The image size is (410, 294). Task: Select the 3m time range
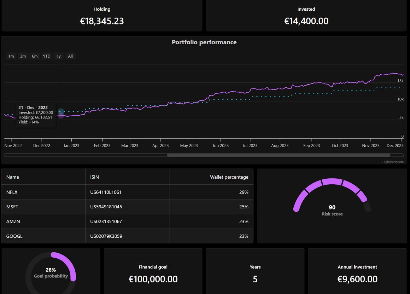[x=23, y=56]
